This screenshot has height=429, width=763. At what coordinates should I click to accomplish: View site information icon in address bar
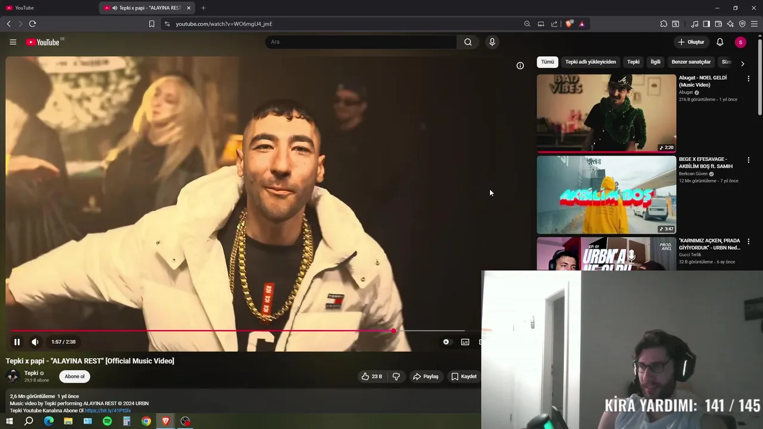[x=167, y=24]
